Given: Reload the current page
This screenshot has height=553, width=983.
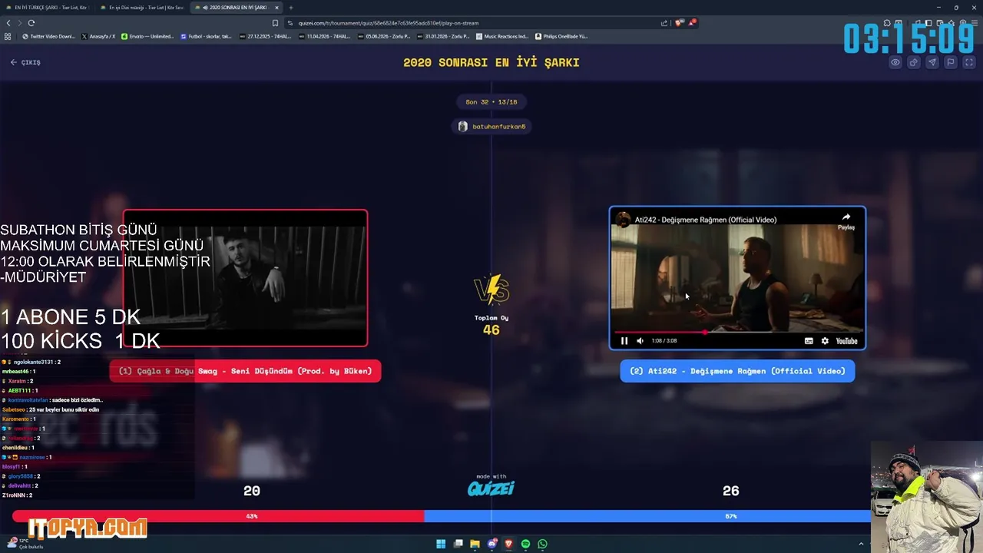Looking at the screenshot, I should [x=31, y=23].
